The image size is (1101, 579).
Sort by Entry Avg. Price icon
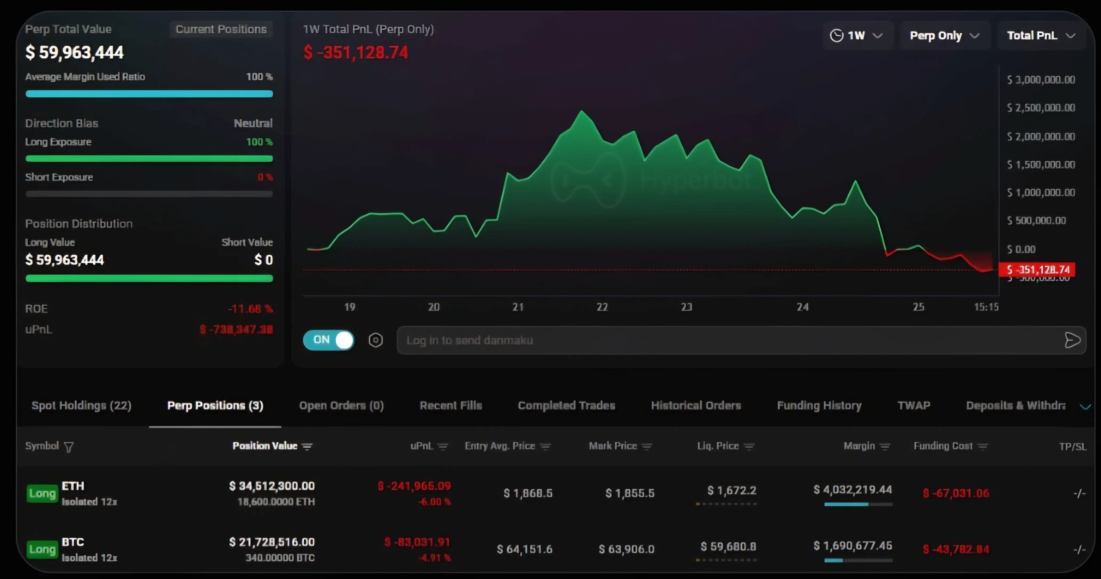545,447
